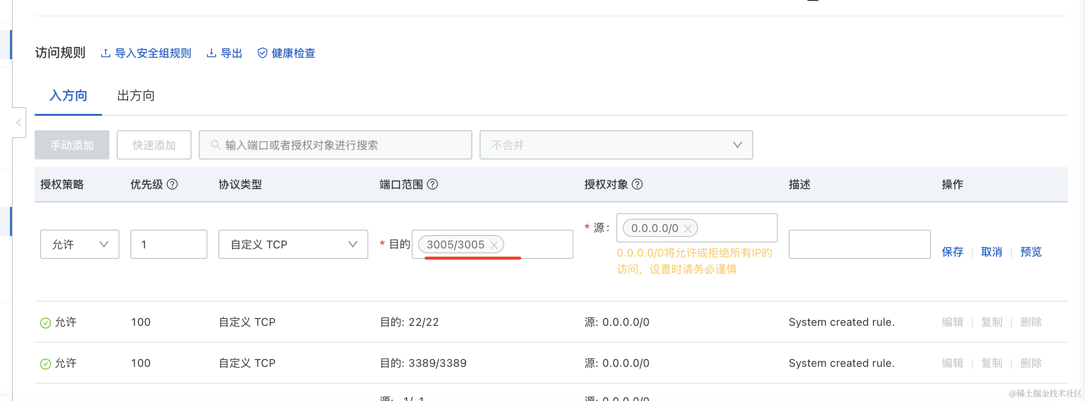This screenshot has width=1085, height=401.
Task: Click 保存 to save the rule
Action: click(x=952, y=252)
